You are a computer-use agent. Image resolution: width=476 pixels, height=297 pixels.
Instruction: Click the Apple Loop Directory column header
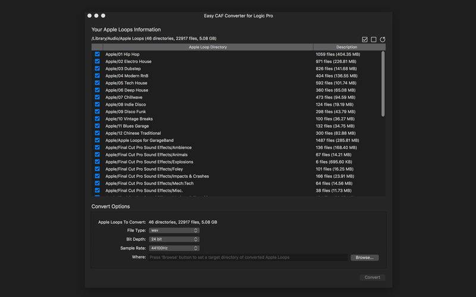pos(208,47)
